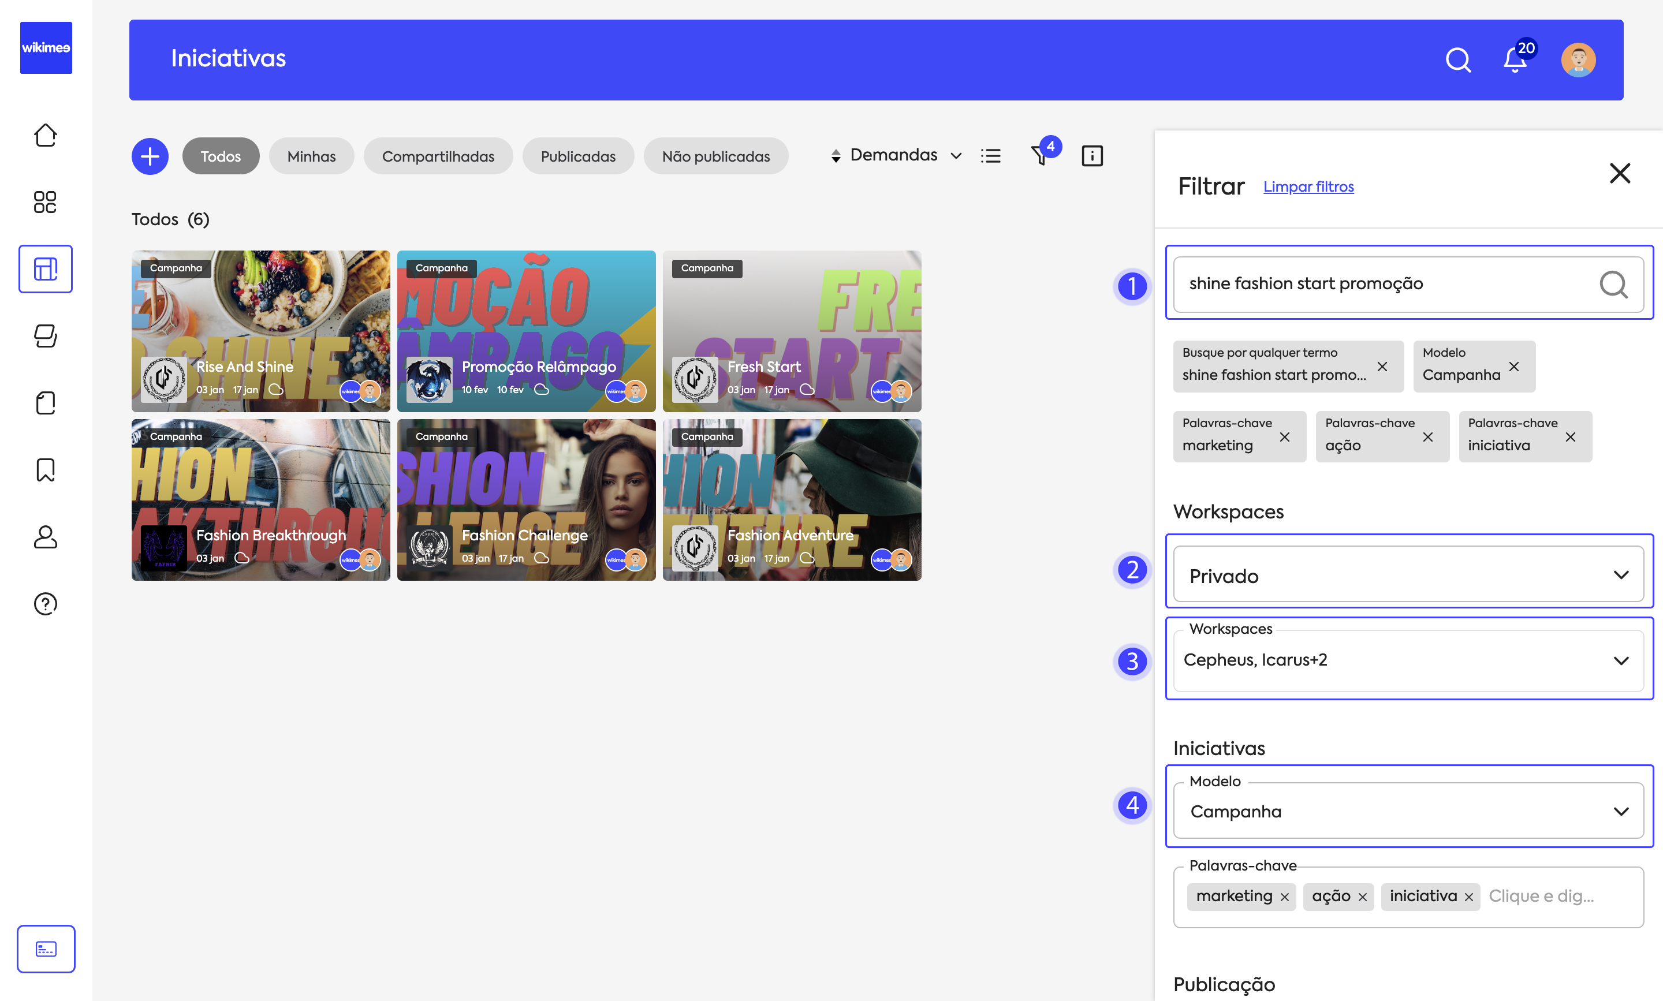Expand the Modelo Campanha dropdown
Image resolution: width=1663 pixels, height=1001 pixels.
pyautogui.click(x=1408, y=812)
